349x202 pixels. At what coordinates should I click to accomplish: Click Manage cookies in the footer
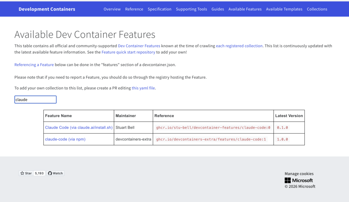pyautogui.click(x=299, y=173)
